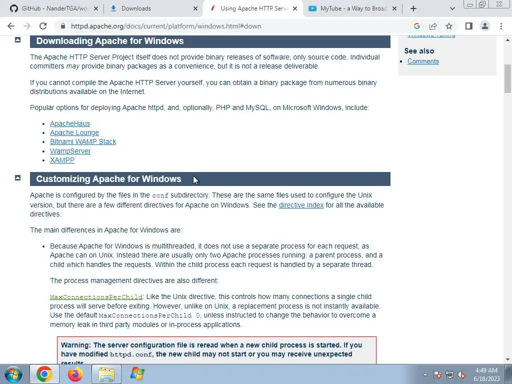Jump to top from Customizing Apache section
This screenshot has height=384, width=512.
pos(17,177)
